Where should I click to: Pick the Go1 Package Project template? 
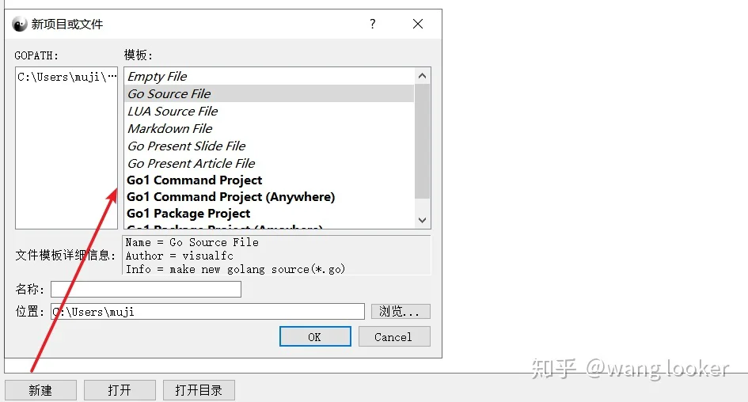tap(269, 213)
